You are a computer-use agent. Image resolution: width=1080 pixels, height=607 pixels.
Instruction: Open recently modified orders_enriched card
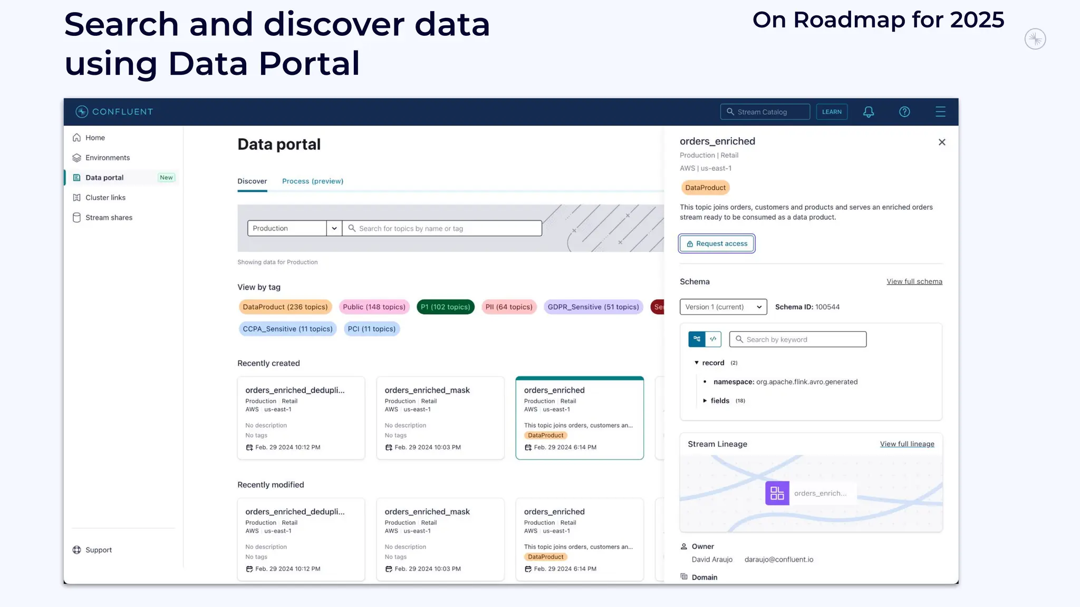click(580, 540)
